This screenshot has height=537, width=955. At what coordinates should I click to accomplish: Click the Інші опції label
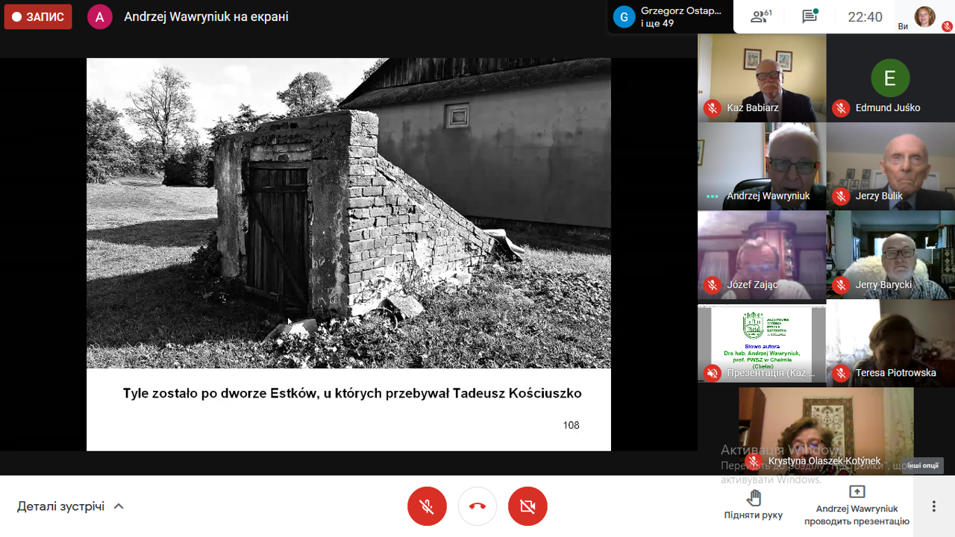click(923, 465)
